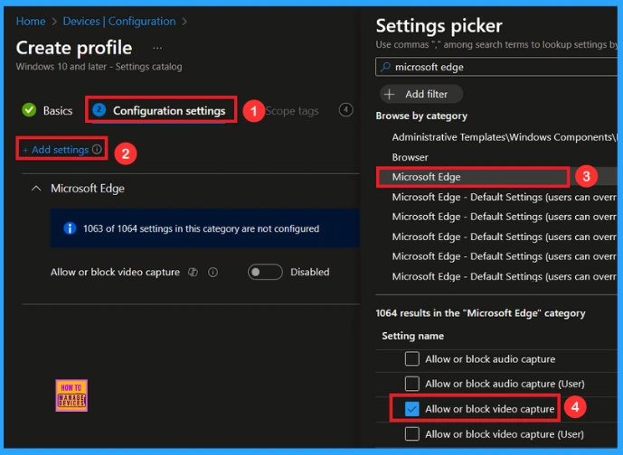Image resolution: width=623 pixels, height=455 pixels.
Task: Open the Basics step
Action: click(58, 111)
